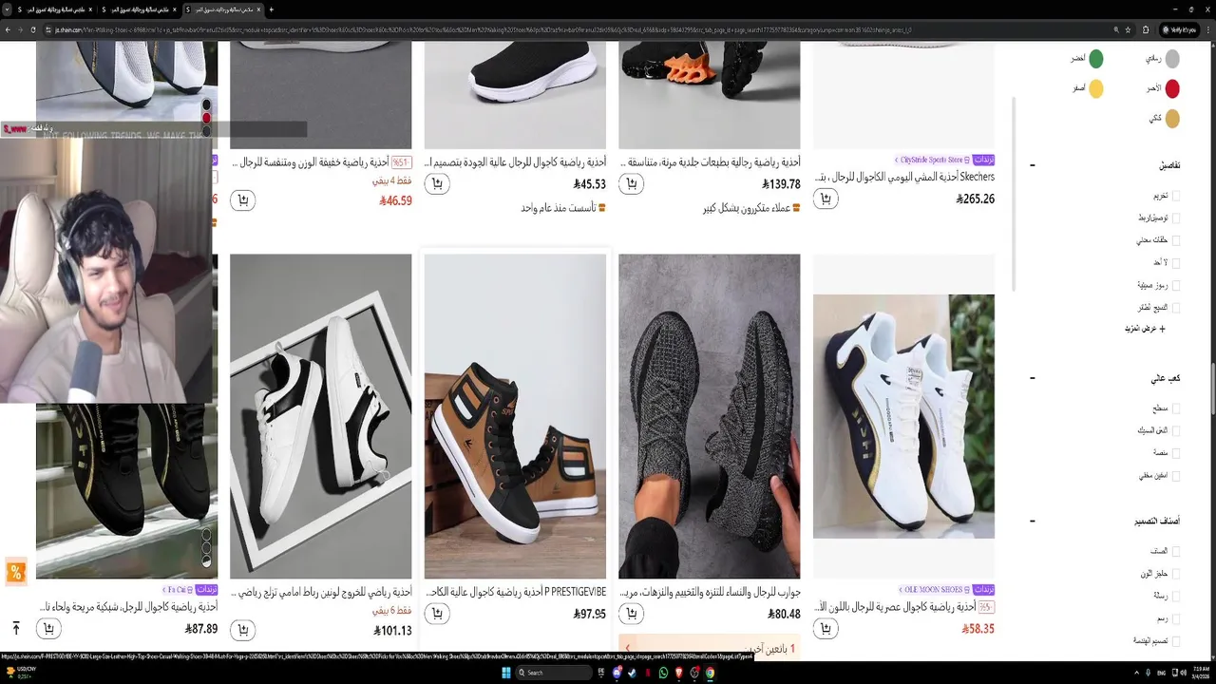This screenshot has width=1216, height=684.
Task: Check the لا أحد details filter
Action: click(1176, 262)
